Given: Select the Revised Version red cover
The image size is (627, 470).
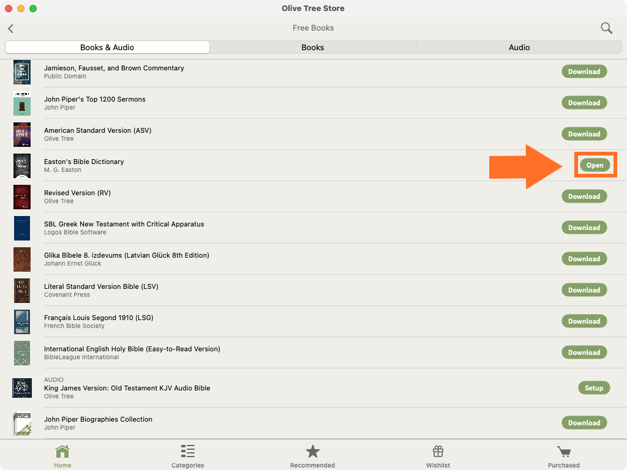Looking at the screenshot, I should tap(22, 196).
